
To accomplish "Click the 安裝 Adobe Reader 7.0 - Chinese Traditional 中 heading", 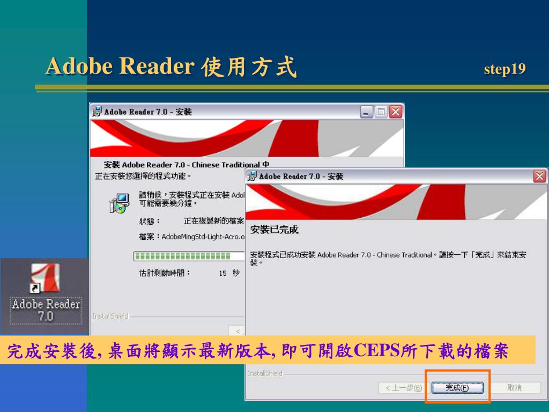I will [187, 165].
